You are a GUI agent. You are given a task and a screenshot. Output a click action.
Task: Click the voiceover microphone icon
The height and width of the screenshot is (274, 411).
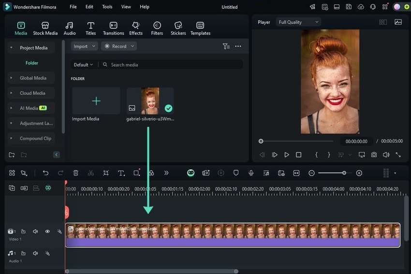tap(251, 173)
